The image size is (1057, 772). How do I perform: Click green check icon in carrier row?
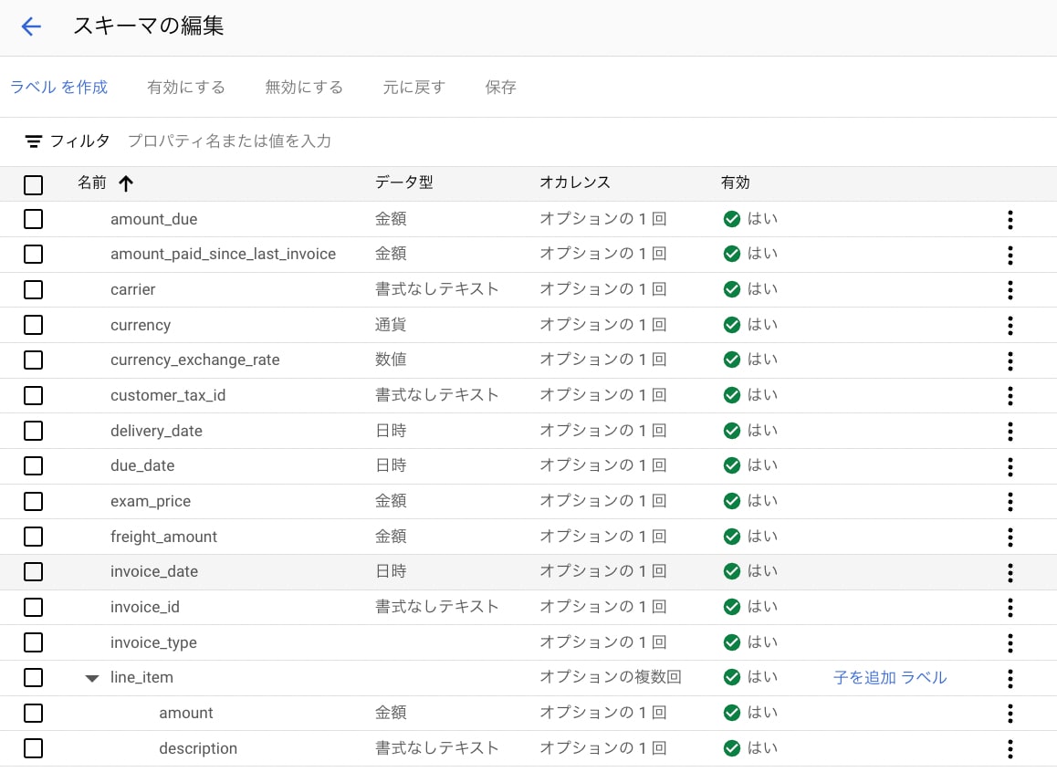[731, 289]
